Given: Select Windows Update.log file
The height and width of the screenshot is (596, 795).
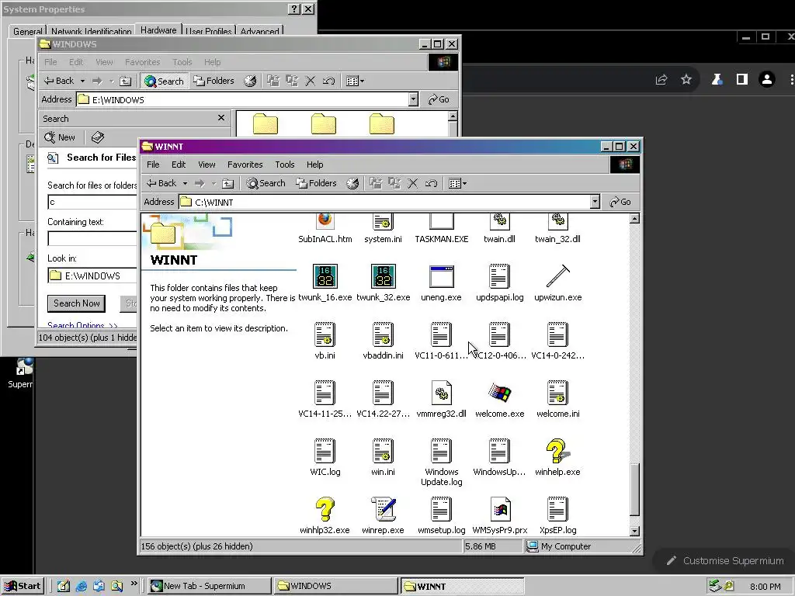Looking at the screenshot, I should pyautogui.click(x=441, y=463).
